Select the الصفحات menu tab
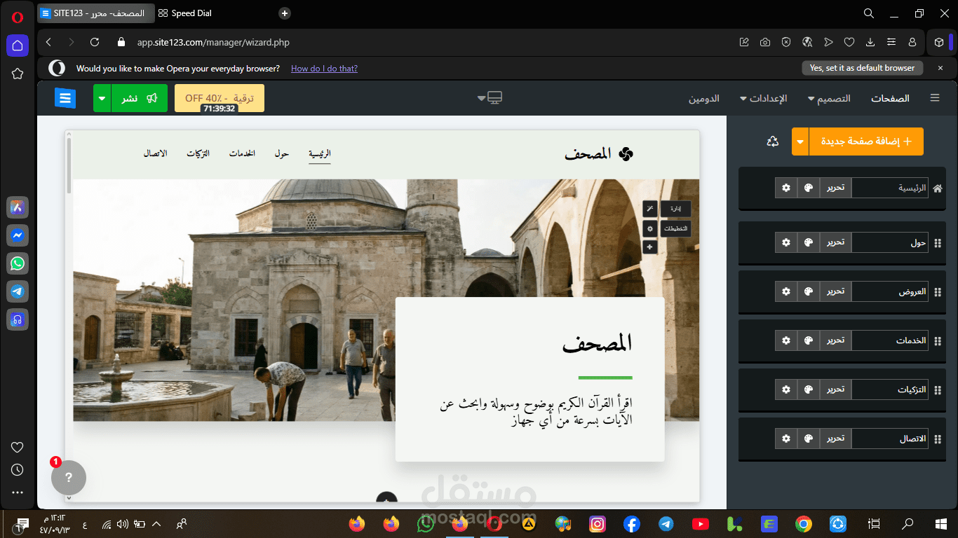 click(x=891, y=98)
